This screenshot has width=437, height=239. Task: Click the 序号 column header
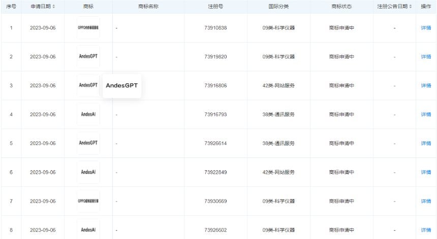(11, 7)
